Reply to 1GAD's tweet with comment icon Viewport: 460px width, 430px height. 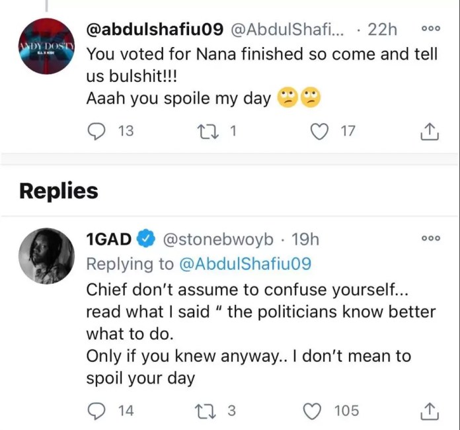pyautogui.click(x=96, y=411)
